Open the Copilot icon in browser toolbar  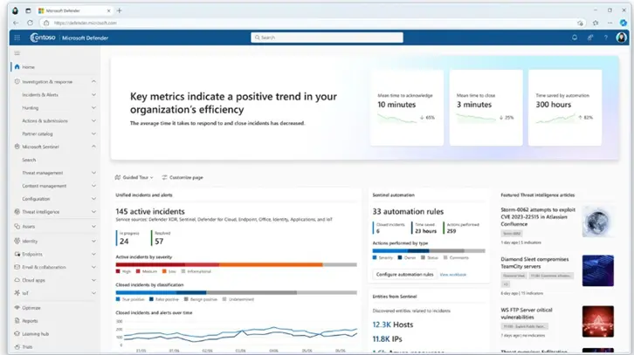pyautogui.click(x=623, y=23)
